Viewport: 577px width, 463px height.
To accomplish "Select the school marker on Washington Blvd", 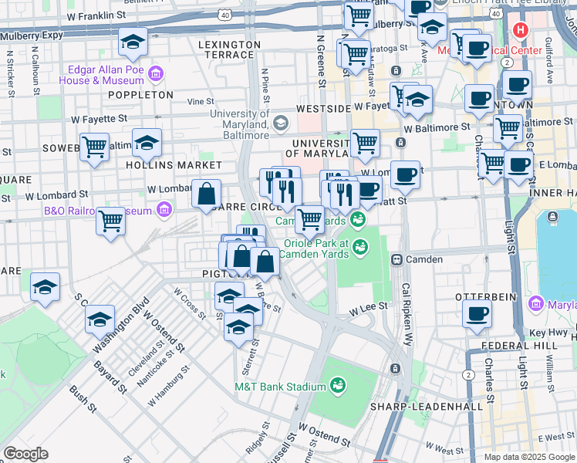I will tap(100, 320).
